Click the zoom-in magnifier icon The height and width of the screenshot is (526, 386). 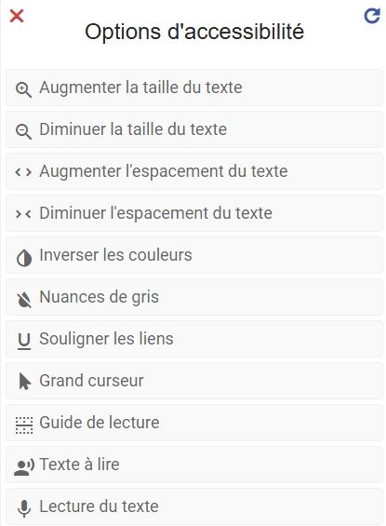pyautogui.click(x=24, y=90)
